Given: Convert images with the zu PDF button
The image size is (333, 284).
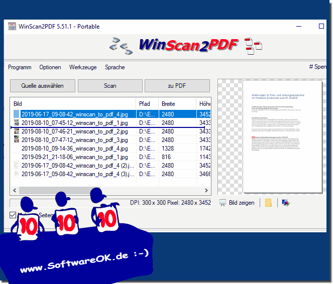Looking at the screenshot, I should 177,86.
